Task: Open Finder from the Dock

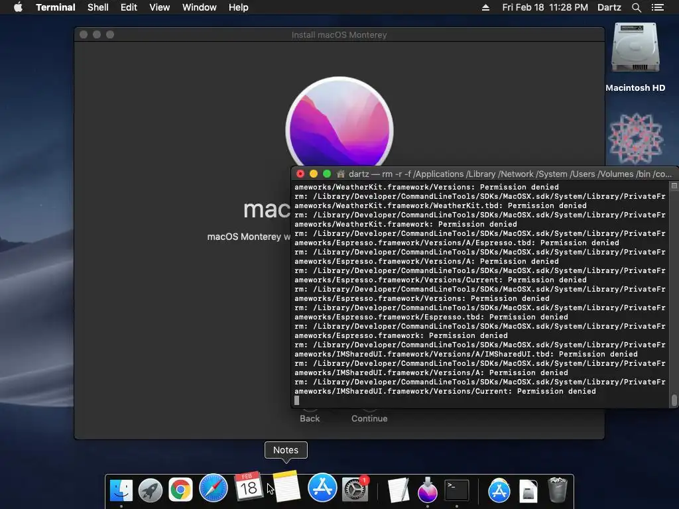Action: pyautogui.click(x=121, y=490)
